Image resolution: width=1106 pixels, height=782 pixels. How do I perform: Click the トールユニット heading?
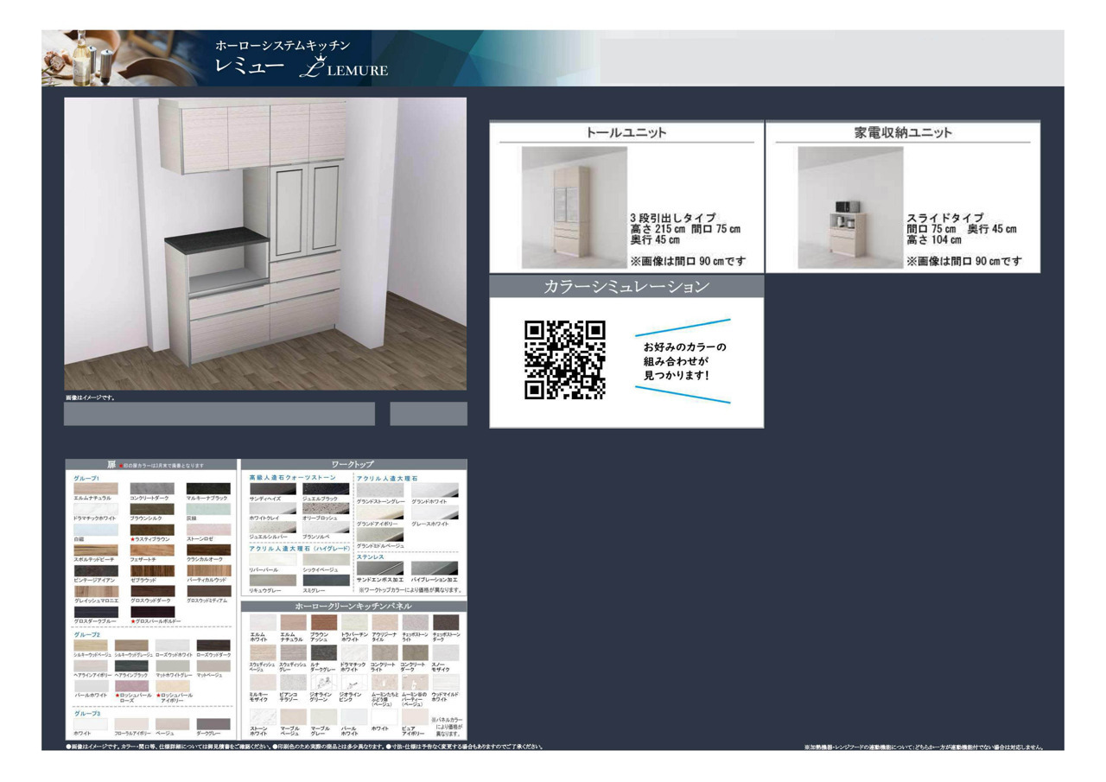626,132
